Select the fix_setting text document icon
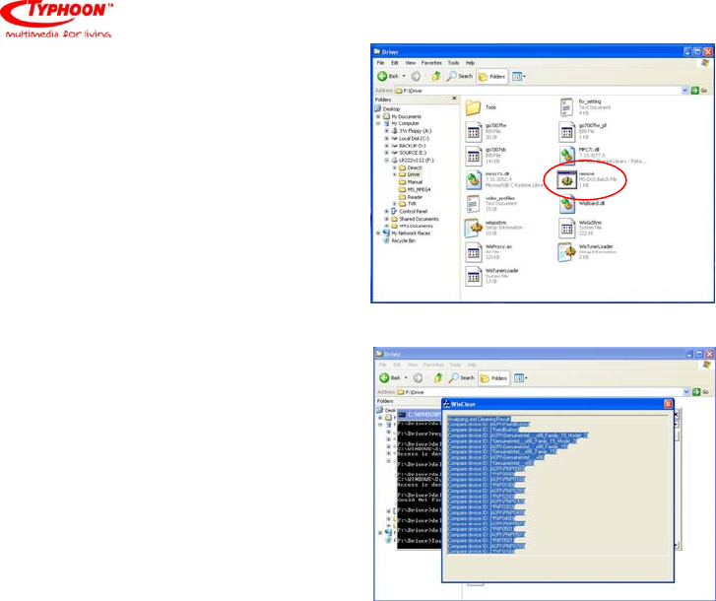 point(566,107)
